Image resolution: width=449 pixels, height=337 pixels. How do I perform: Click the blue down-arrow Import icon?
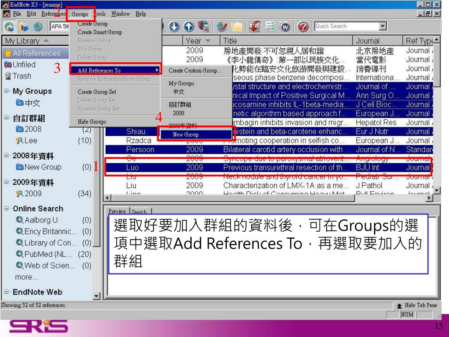click(x=174, y=27)
